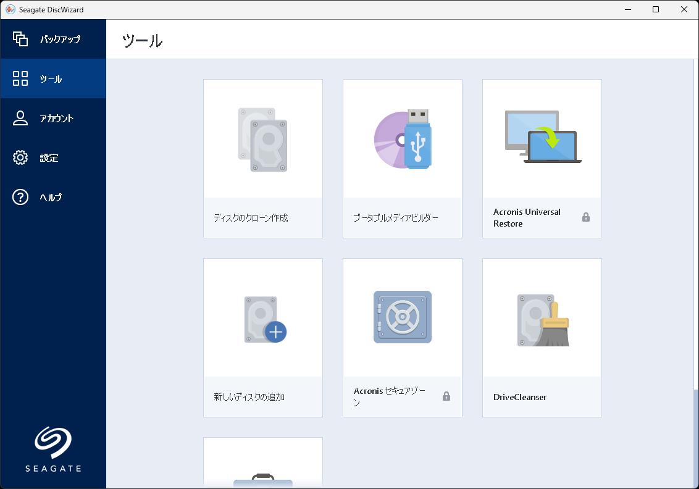Click the lock icon on Acronis Universal Restore
This screenshot has height=489, width=699.
[x=585, y=217]
